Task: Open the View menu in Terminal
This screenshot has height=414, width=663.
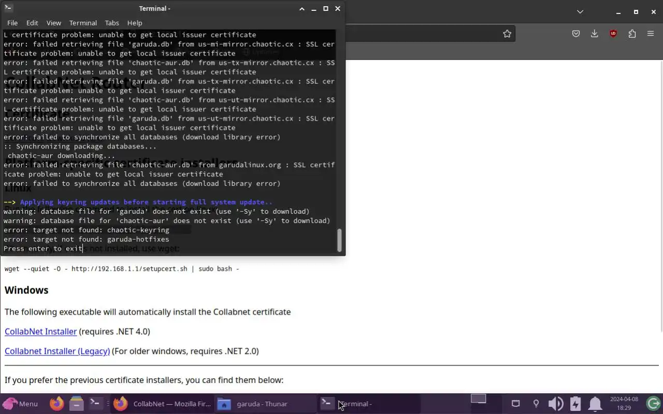Action: 54,23
